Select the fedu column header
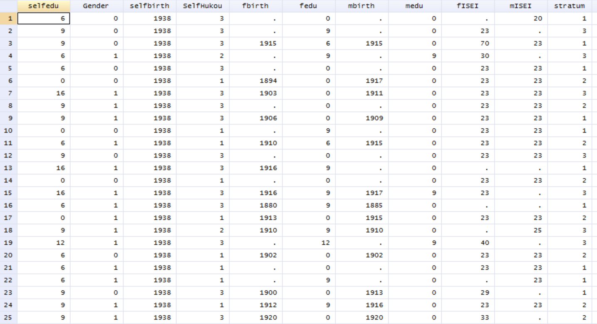Viewport: 597px width, 324px height. [x=309, y=6]
